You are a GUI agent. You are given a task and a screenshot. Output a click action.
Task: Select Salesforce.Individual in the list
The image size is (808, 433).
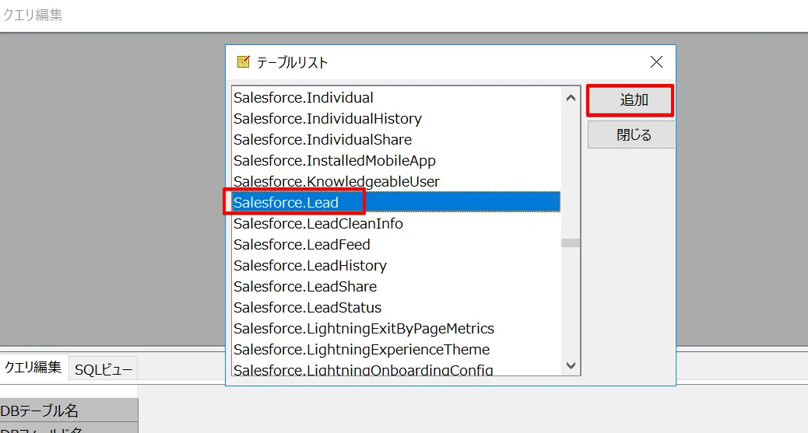(304, 98)
